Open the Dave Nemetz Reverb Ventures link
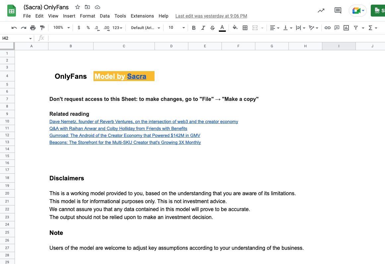Screen dimensions: 385x264 [x=144, y=121]
